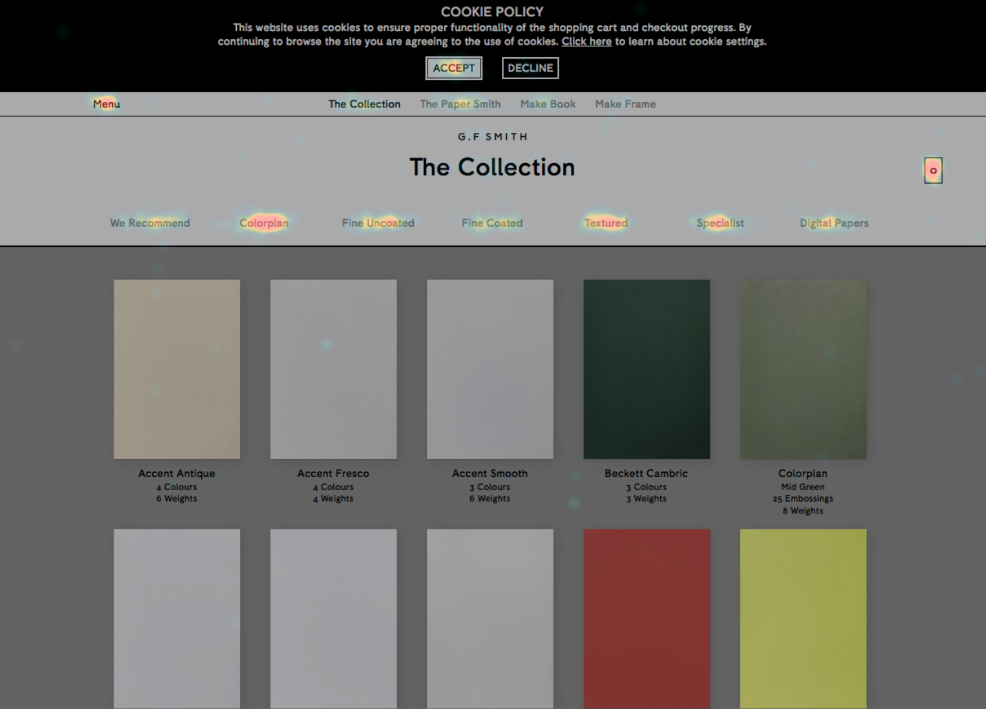Follow the 'Click here' cookie settings link
Image resolution: width=986 pixels, height=709 pixels.
coord(586,41)
